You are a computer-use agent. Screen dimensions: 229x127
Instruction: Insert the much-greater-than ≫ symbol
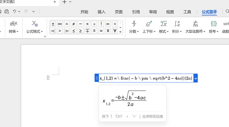pos(67,31)
